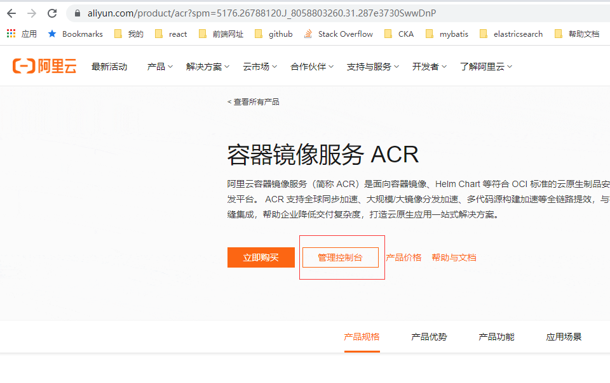Click the 管理控制台 button
Screen dimensions: 610x383
(341, 257)
